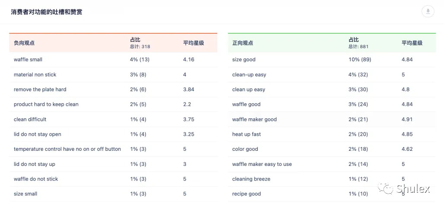Image resolution: width=444 pixels, height=207 pixels.
Task: Click 平均星级 header in positive table
Action: 412,43
